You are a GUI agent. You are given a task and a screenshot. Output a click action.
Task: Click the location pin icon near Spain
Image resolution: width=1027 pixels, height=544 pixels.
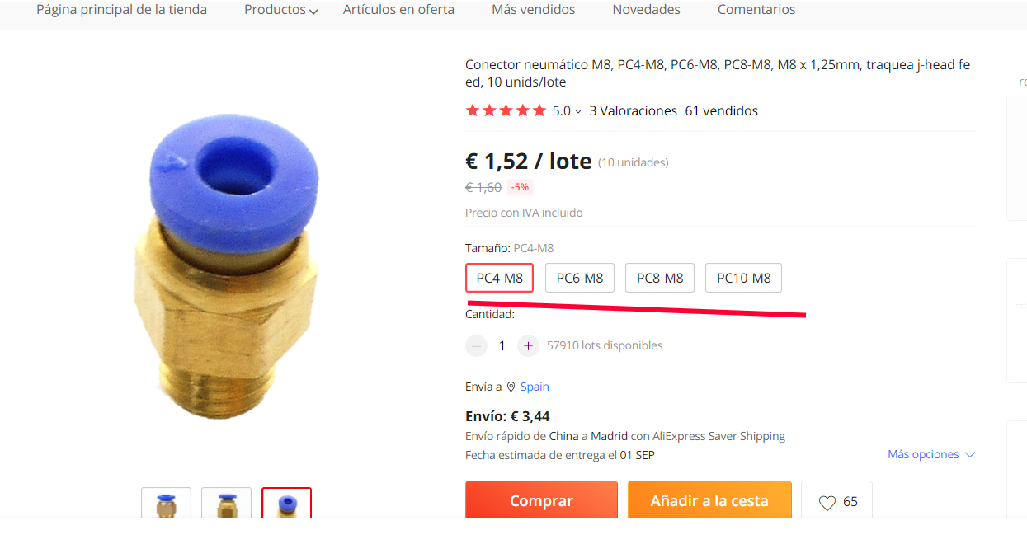pyautogui.click(x=511, y=387)
